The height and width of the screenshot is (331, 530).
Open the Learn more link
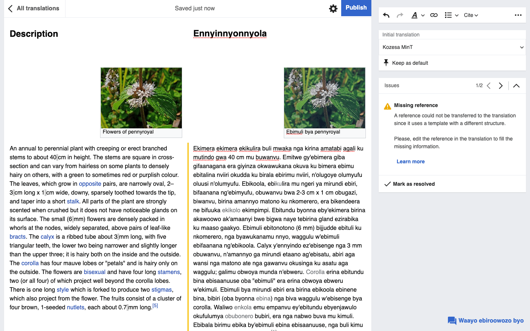click(410, 161)
